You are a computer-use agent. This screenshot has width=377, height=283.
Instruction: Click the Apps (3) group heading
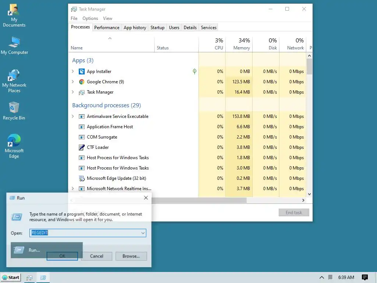(83, 60)
